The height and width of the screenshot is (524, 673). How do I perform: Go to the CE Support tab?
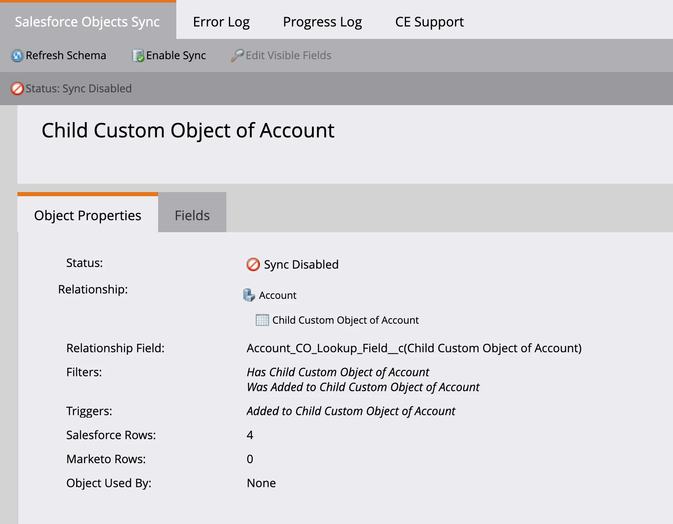click(429, 22)
